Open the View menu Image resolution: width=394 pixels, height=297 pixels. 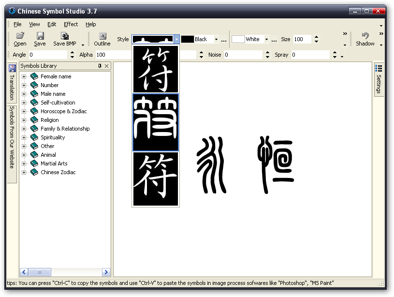pyautogui.click(x=34, y=24)
